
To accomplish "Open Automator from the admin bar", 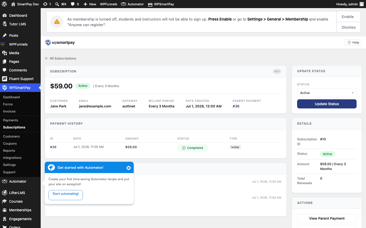I will pos(132,4).
